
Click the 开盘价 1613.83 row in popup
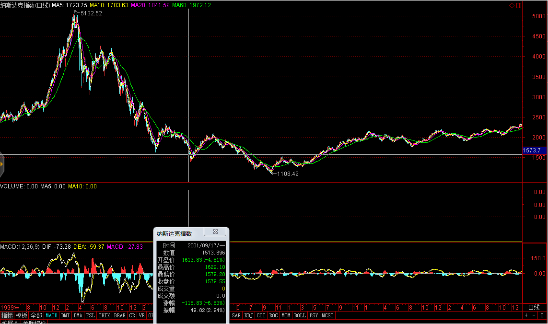tap(191, 260)
